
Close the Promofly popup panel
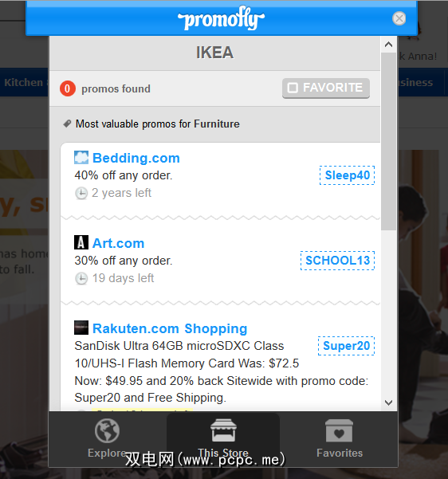pyautogui.click(x=399, y=18)
